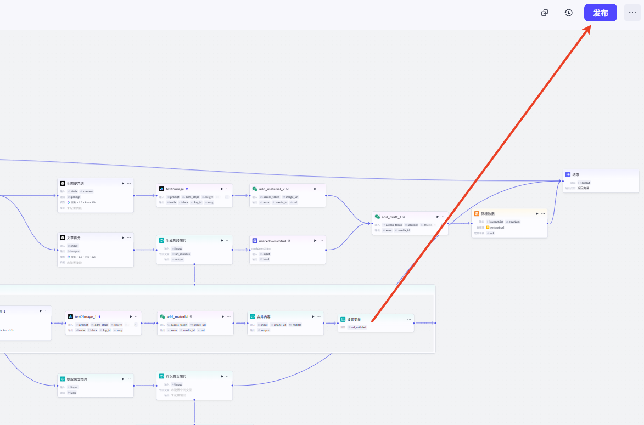
Task: Click the 设置变量 variable node icon
Action: pos(343,319)
